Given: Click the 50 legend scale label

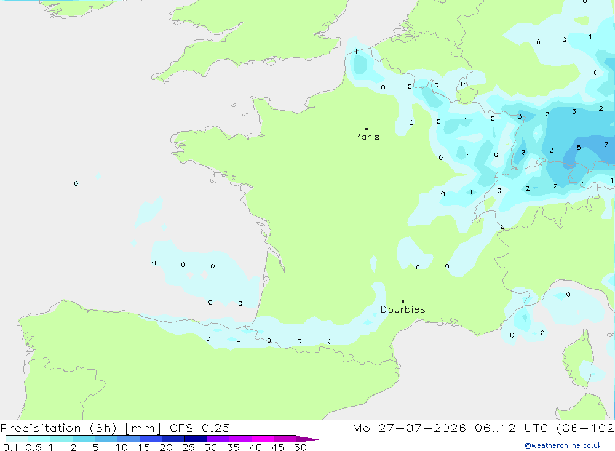Looking at the screenshot, I should click(x=300, y=447).
